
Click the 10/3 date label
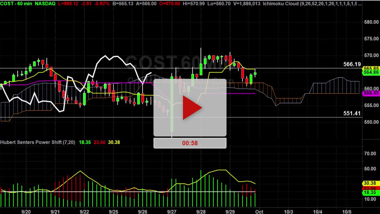[288, 212]
